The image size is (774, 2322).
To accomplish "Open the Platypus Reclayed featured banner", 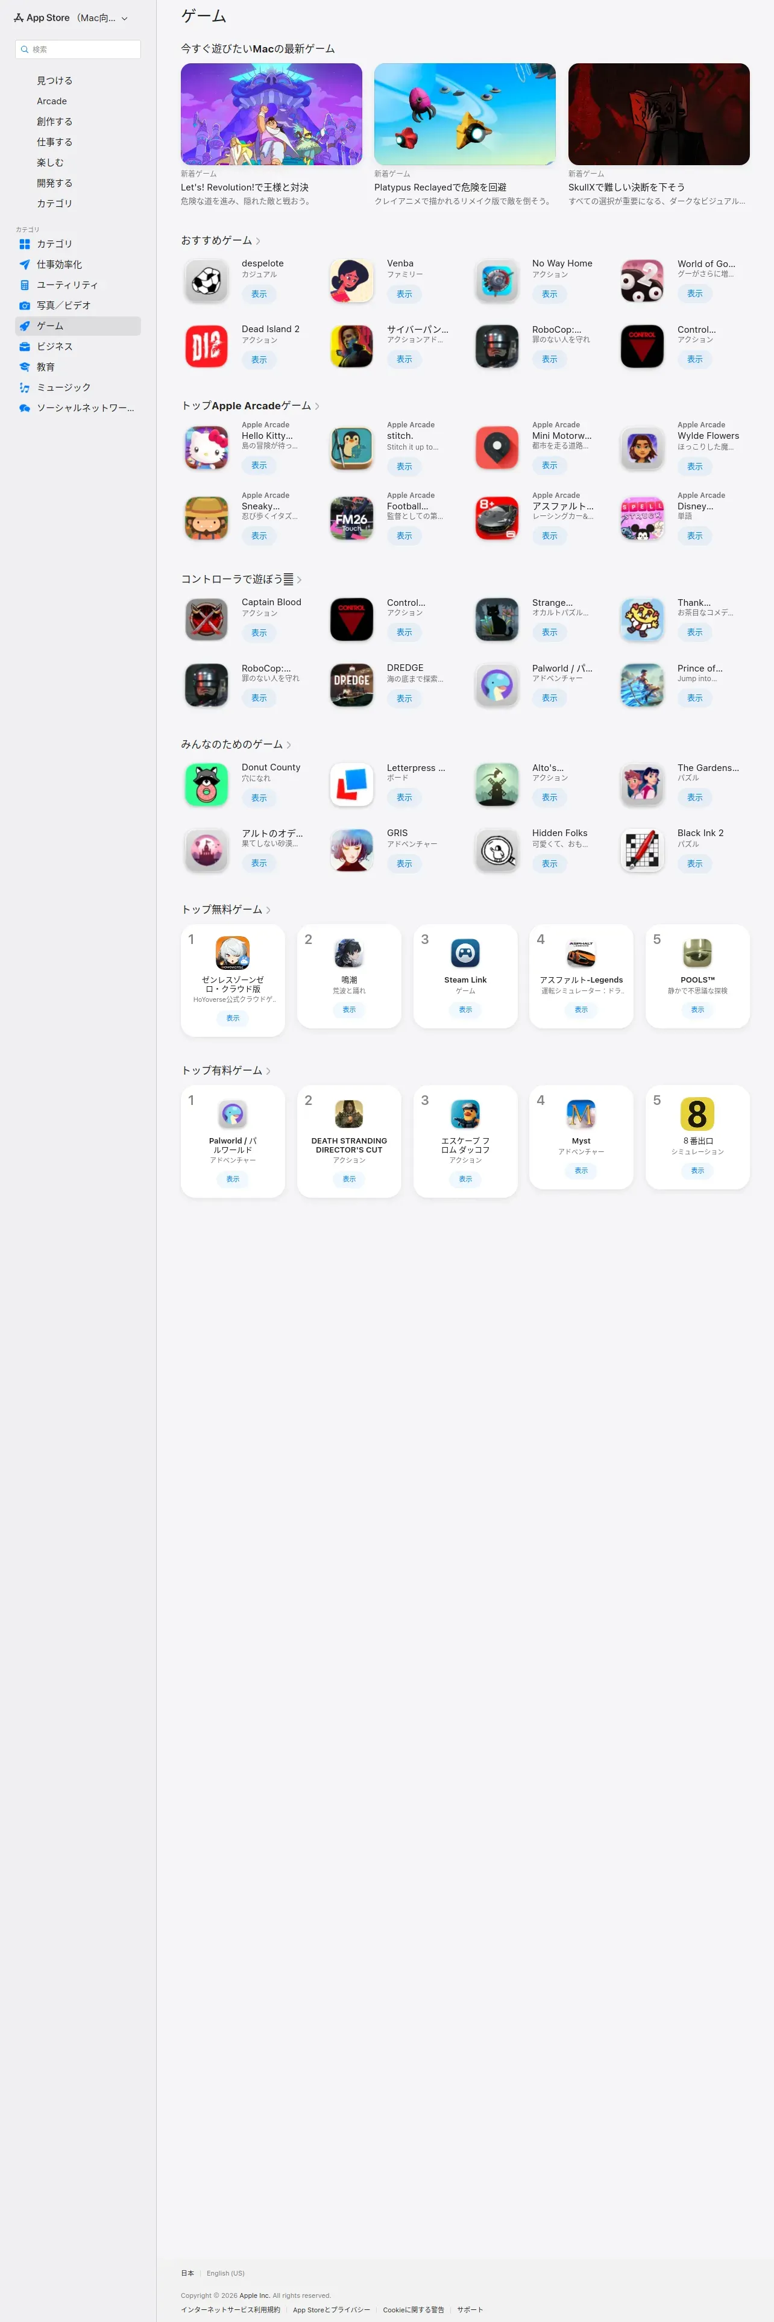I will point(465,115).
